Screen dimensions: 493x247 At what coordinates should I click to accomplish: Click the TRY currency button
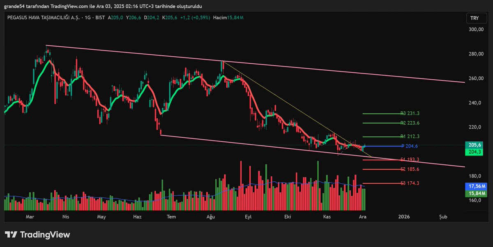pos(477,18)
